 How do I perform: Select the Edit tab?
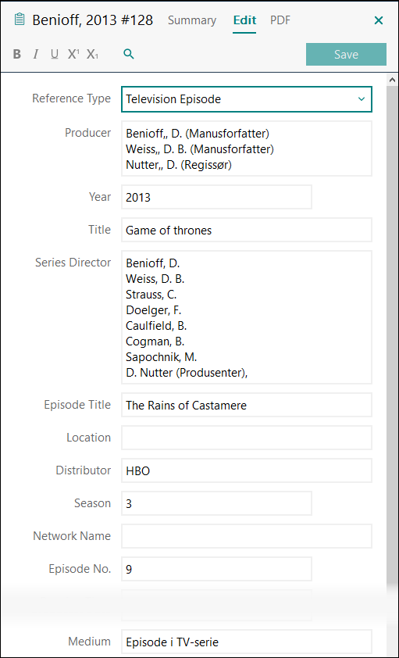[x=244, y=20]
